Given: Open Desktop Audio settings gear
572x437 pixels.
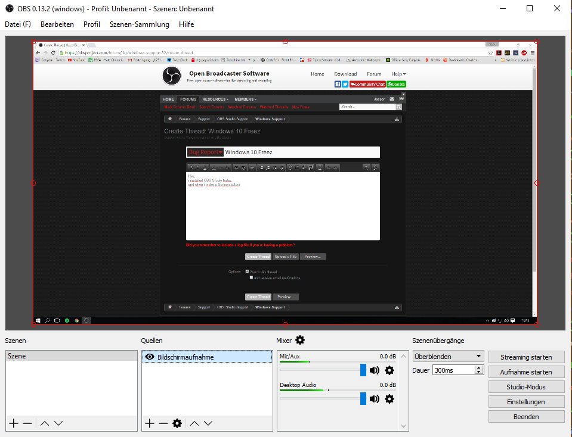Looking at the screenshot, I should click(389, 399).
